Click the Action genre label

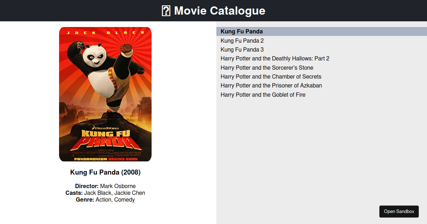click(103, 199)
